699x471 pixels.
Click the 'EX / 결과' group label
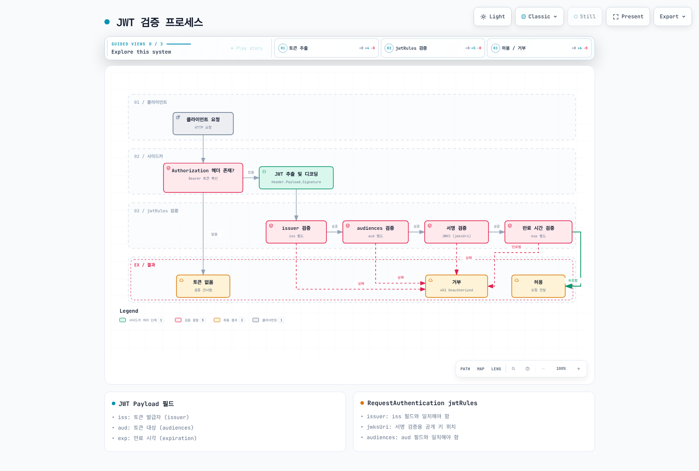145,265
